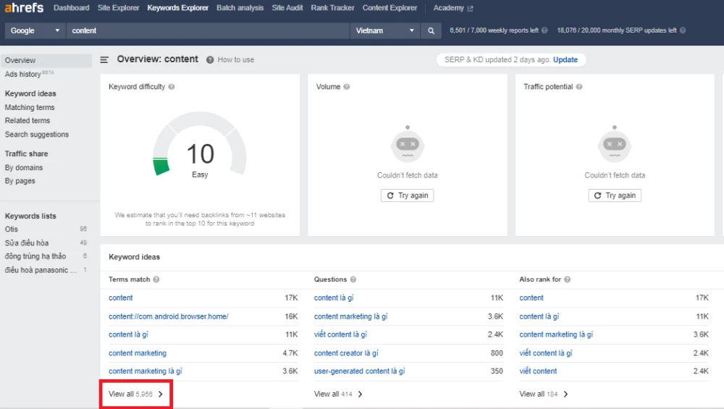724x409 pixels.
Task: Open the Vietnam country dropdown
Action: pyautogui.click(x=384, y=30)
